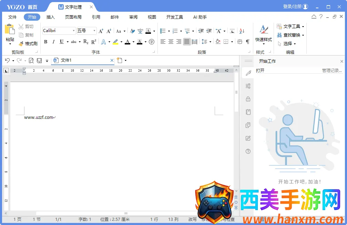Click the clear formatting eraser icon
This screenshot has height=225, width=347.
pyautogui.click(x=132, y=31)
